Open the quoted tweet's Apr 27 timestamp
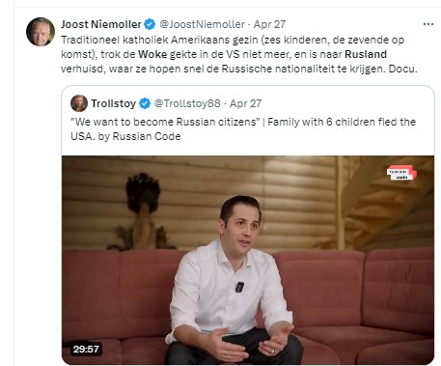The image size is (441, 366). click(x=245, y=103)
